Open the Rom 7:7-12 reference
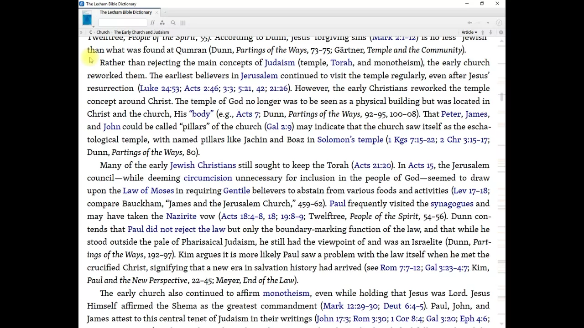Image resolution: width=584 pixels, height=328 pixels. 401,268
